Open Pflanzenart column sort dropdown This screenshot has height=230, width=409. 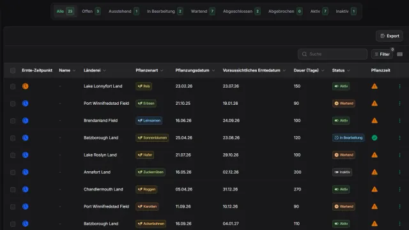point(162,70)
